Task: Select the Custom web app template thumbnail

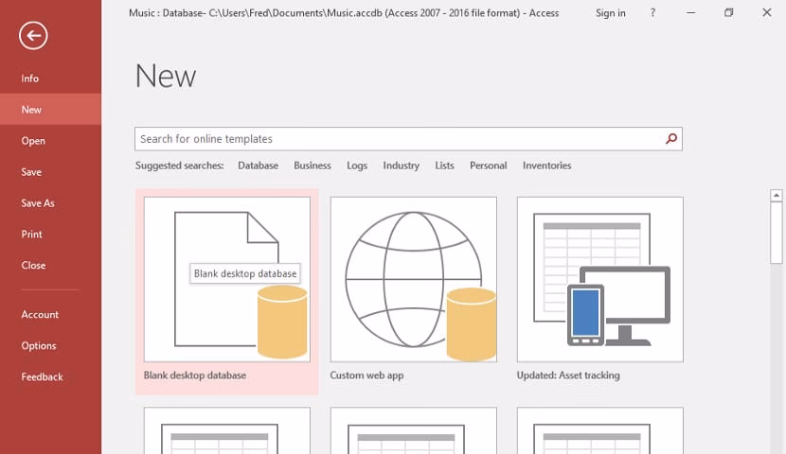Action: tap(414, 279)
